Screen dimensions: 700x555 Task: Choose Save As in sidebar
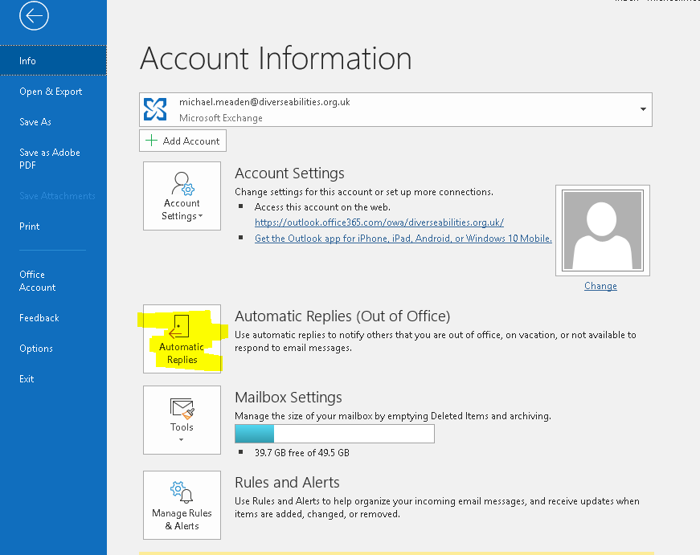[x=35, y=122]
